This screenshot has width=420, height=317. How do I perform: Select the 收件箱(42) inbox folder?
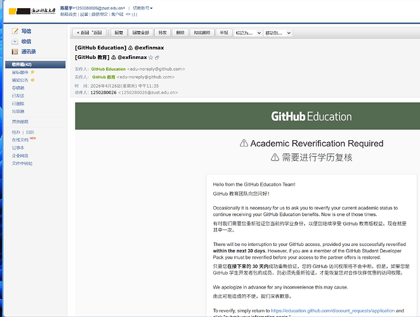coord(35,65)
